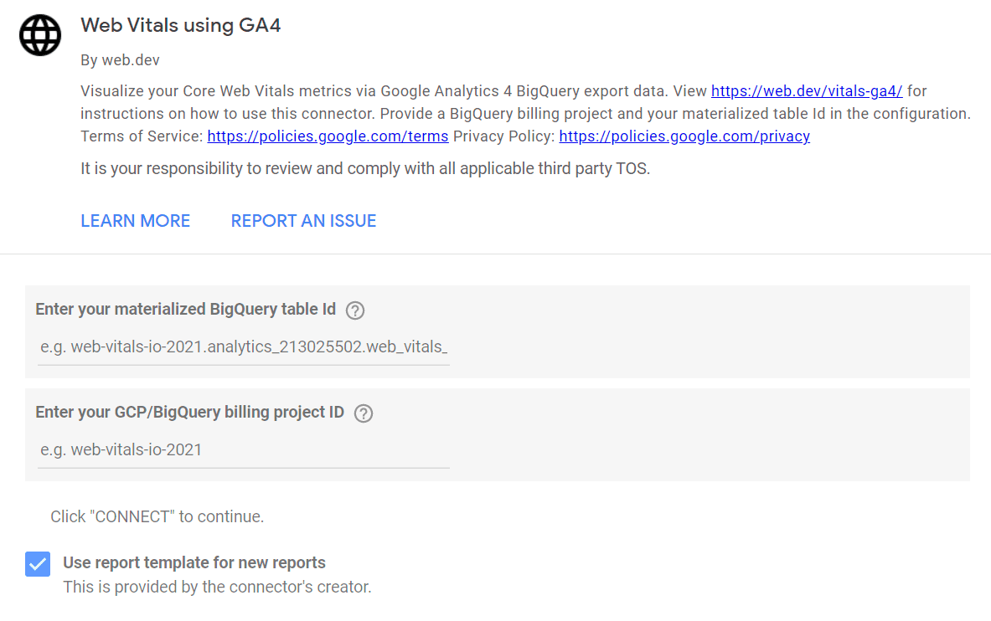Focus the billing project ID input field
The width and height of the screenshot is (991, 621).
(x=243, y=449)
